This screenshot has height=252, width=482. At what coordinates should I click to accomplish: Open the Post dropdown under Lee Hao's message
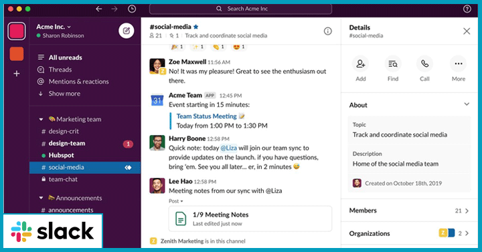[x=176, y=201]
